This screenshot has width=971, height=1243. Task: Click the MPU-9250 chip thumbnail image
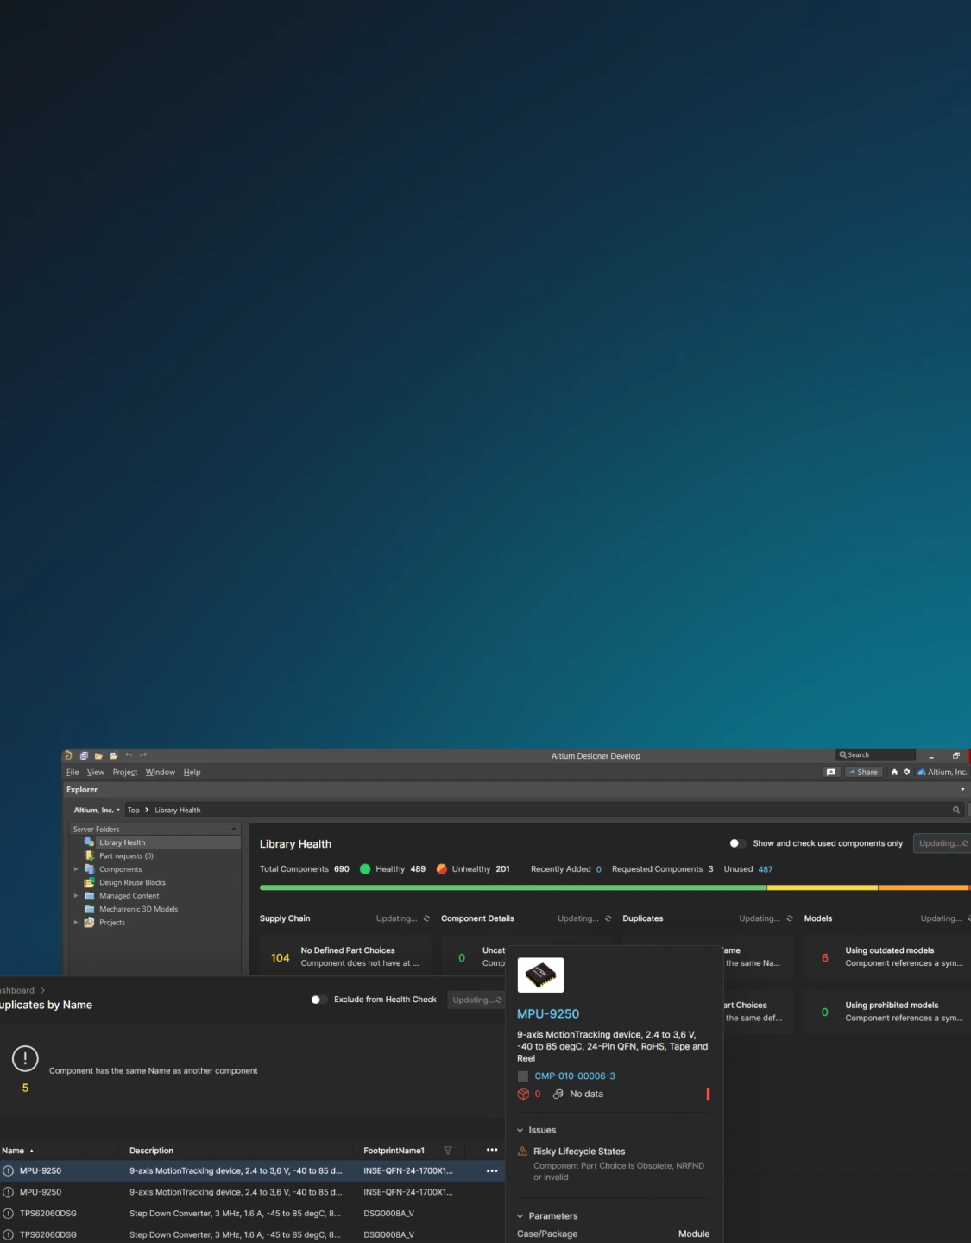(540, 975)
